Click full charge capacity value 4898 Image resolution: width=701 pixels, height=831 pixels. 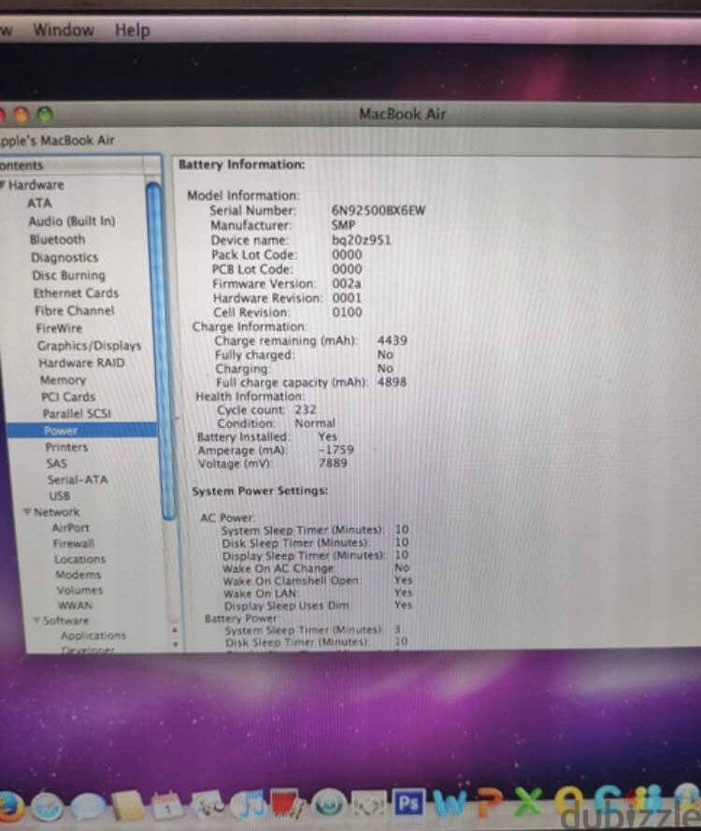(x=392, y=382)
